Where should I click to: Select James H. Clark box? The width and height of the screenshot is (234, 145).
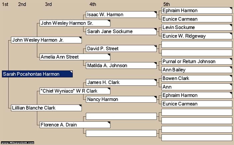121,82
